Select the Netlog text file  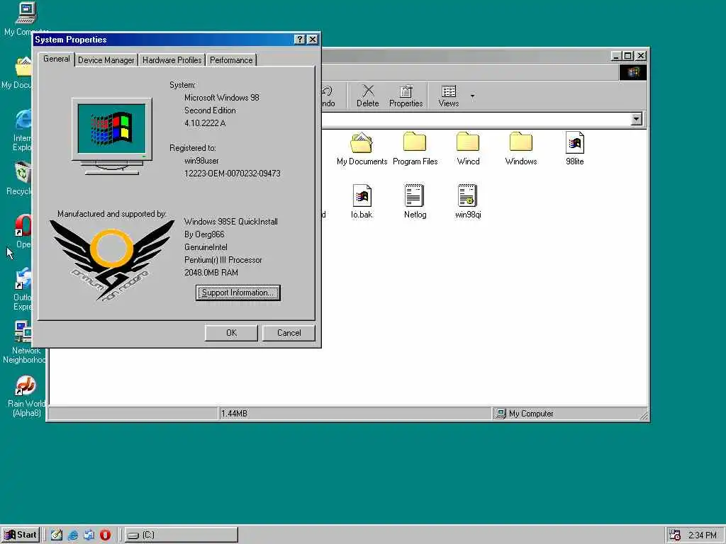coord(415,202)
